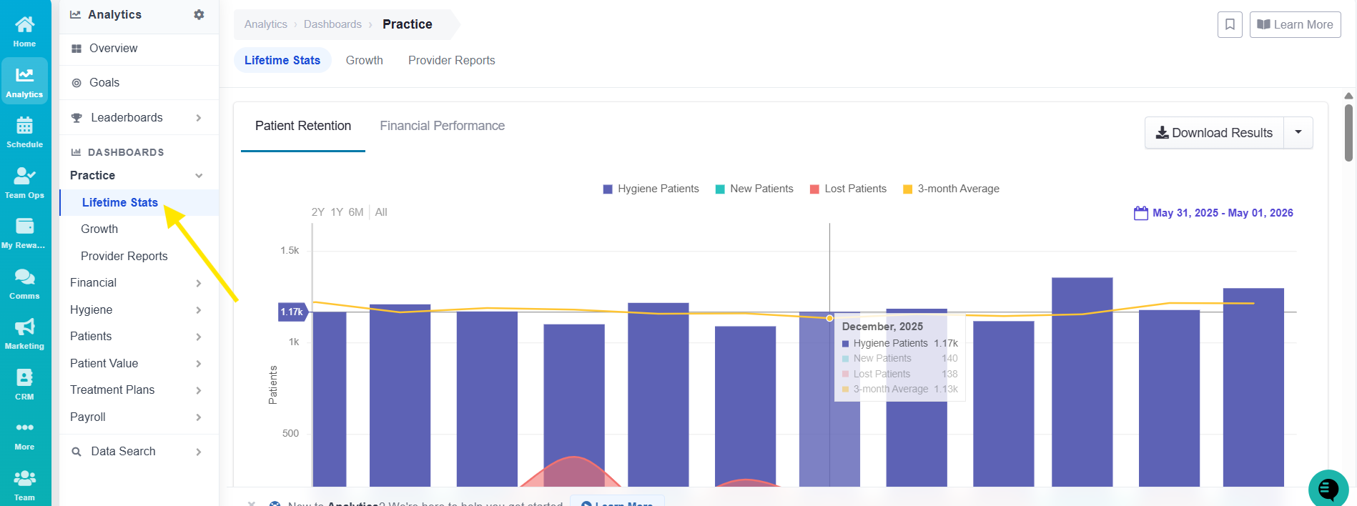
Task: Toggle Lost Patients series in legend
Action: 848,189
